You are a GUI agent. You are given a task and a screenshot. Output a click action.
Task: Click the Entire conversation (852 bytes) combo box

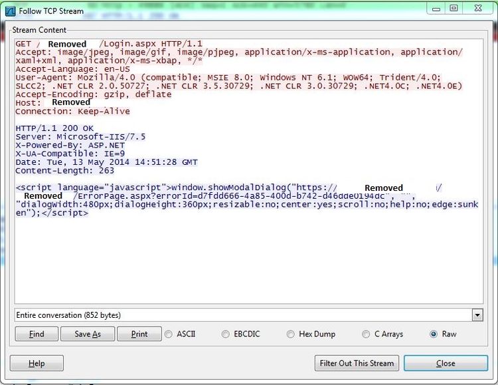coord(249,315)
